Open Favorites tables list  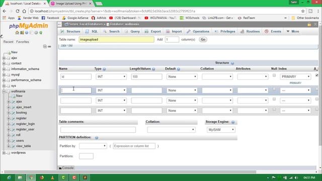click(x=23, y=42)
